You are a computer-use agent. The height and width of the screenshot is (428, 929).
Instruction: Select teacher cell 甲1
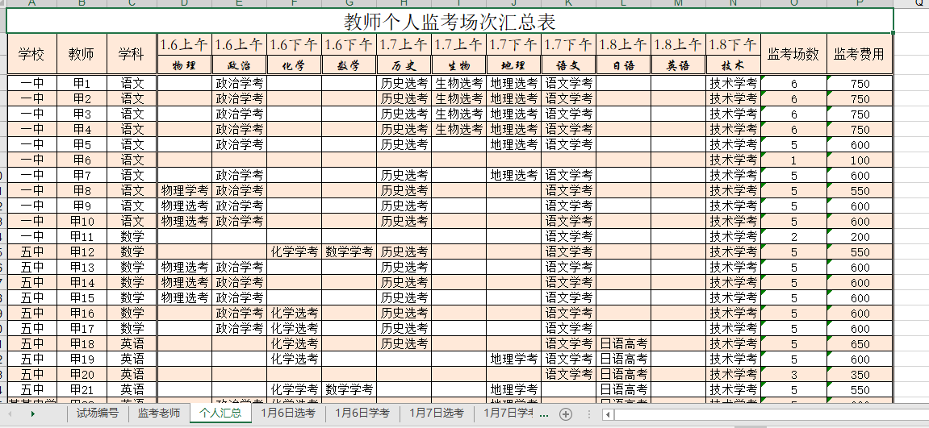(x=82, y=84)
